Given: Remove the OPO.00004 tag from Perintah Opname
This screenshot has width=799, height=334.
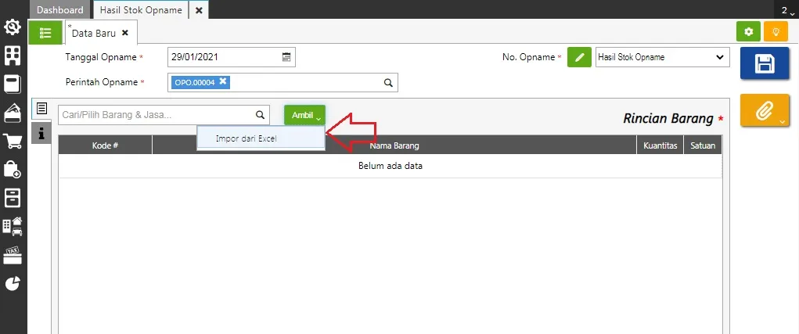Looking at the screenshot, I should click(223, 81).
